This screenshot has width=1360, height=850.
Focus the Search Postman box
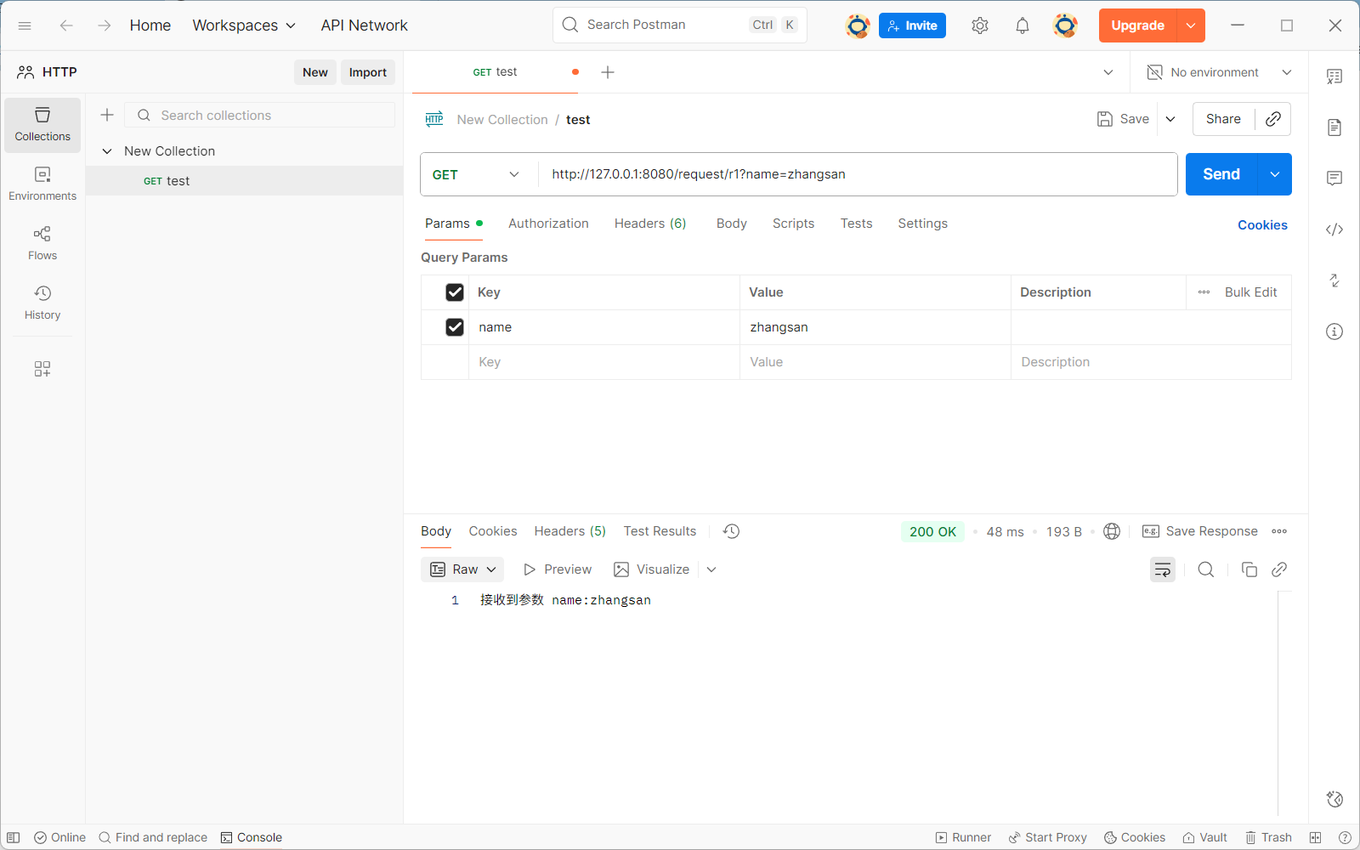pos(680,25)
